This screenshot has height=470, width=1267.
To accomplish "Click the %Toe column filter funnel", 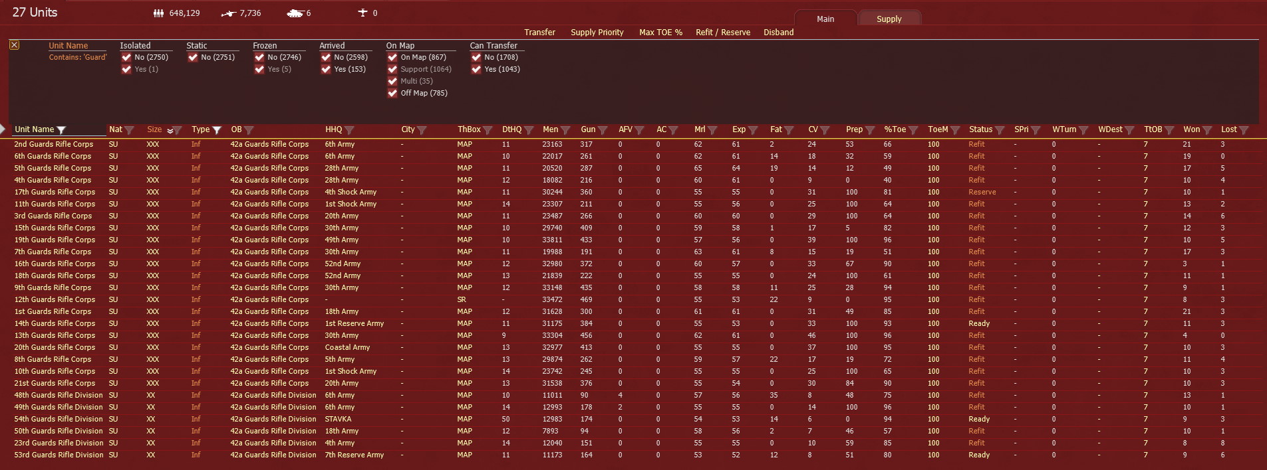I will [x=914, y=130].
